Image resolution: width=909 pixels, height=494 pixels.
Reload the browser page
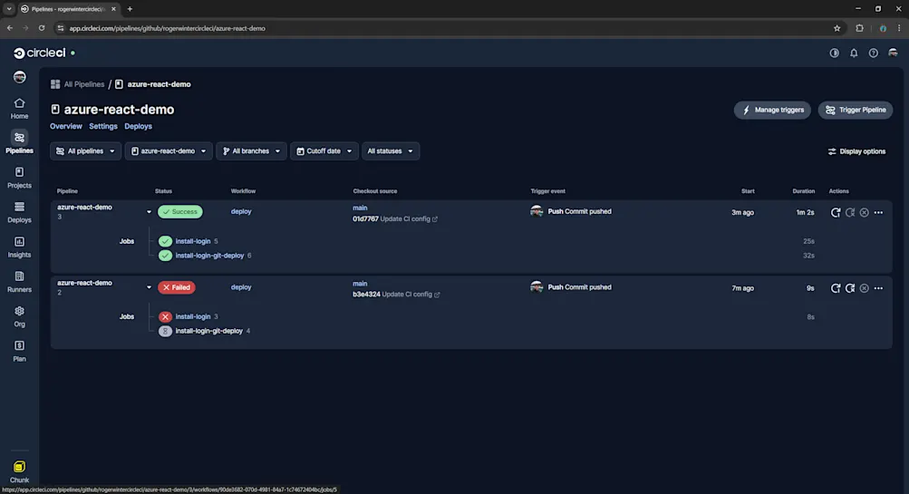pos(42,28)
